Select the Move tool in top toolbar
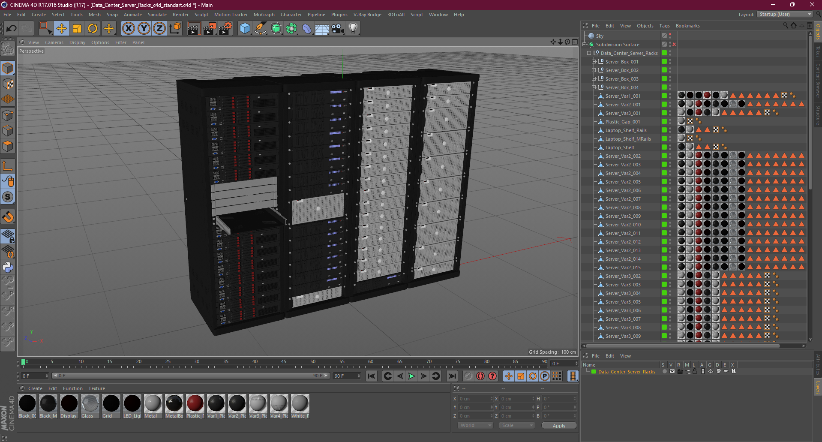The image size is (822, 442). tap(61, 29)
